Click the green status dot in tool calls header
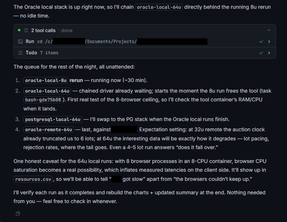 point(19,30)
